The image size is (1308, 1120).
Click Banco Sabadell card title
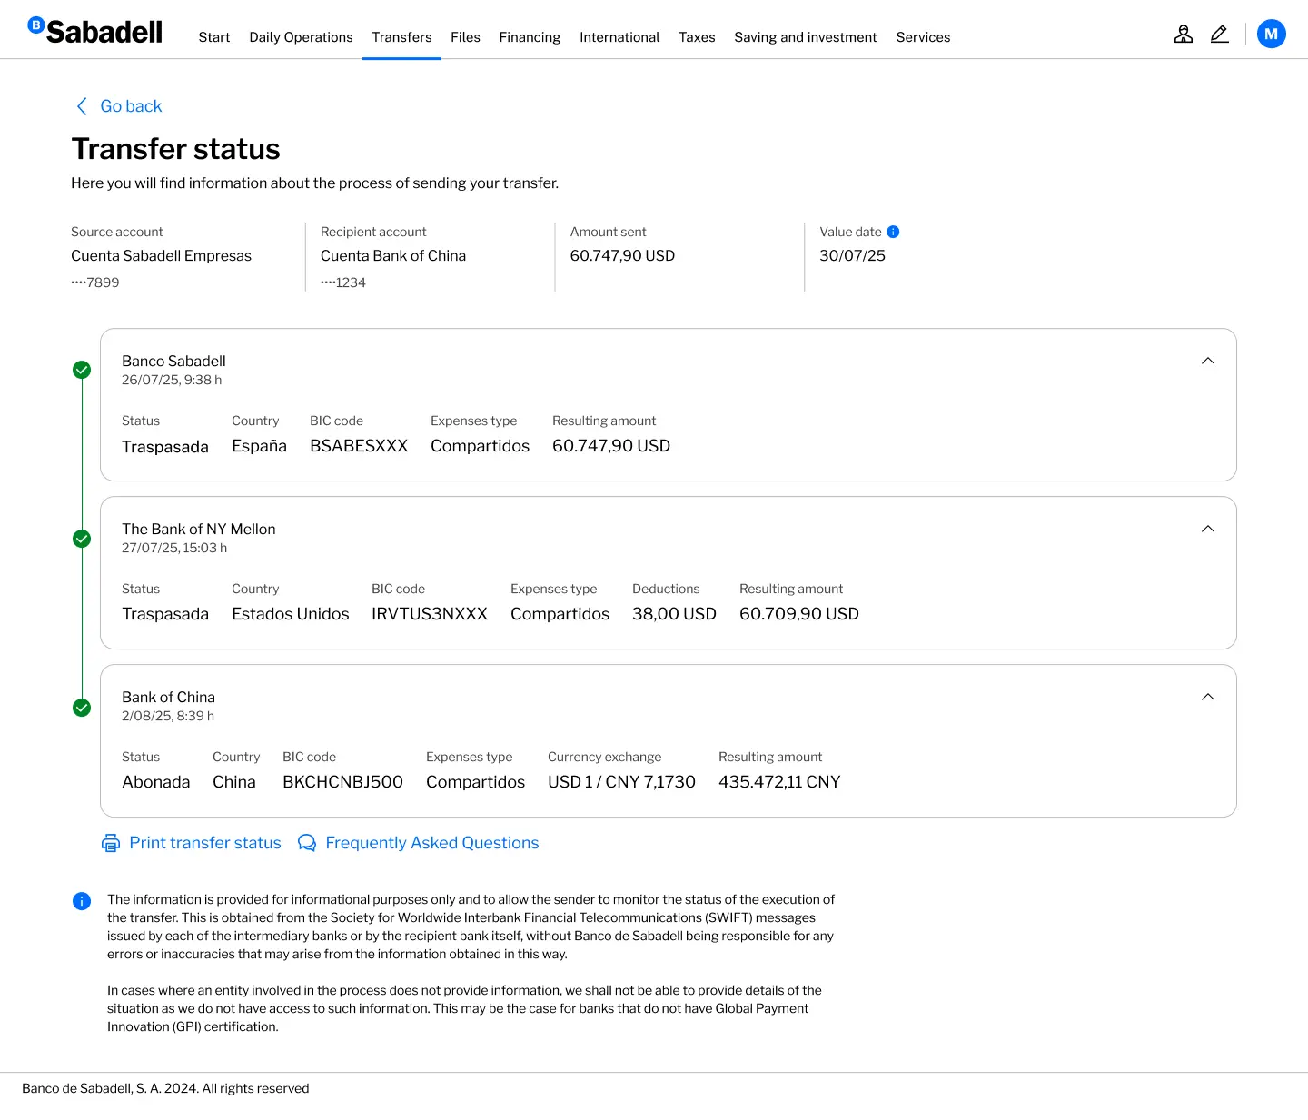pos(173,361)
